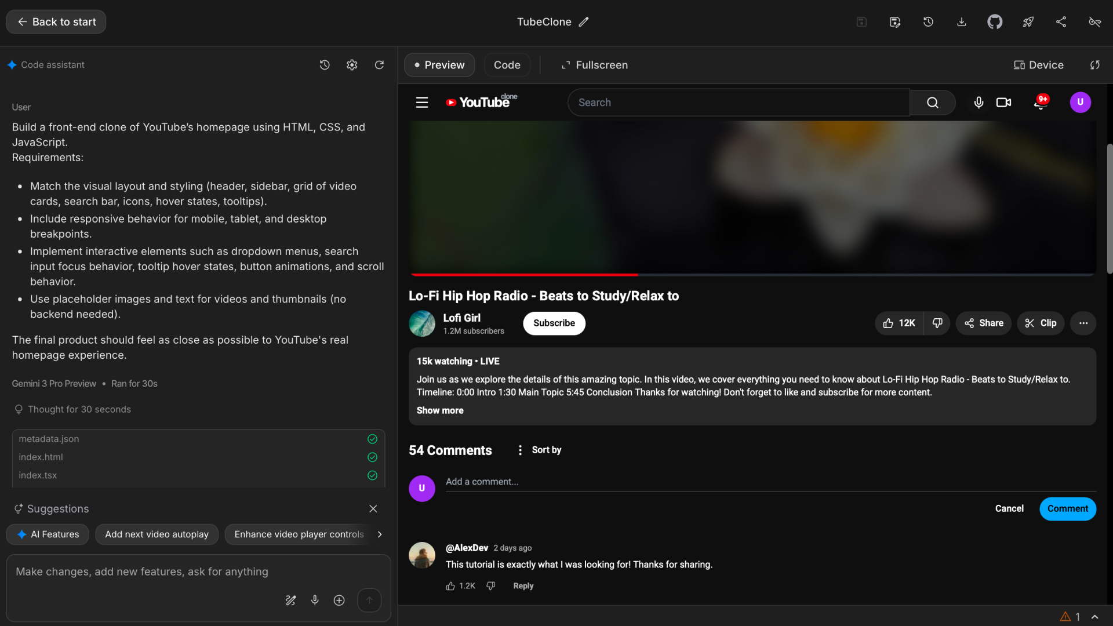
Task: Click the attach plus icon in chat input
Action: (339, 600)
